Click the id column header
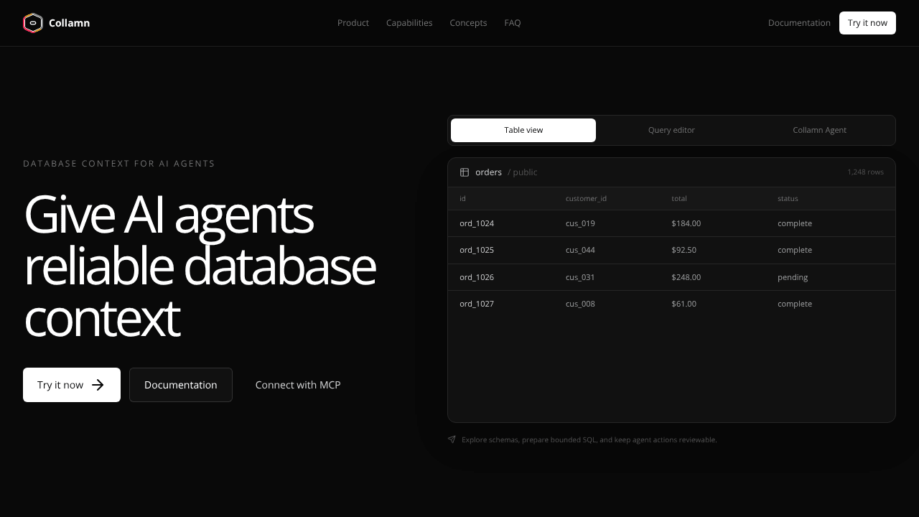919x517 pixels. click(462, 198)
